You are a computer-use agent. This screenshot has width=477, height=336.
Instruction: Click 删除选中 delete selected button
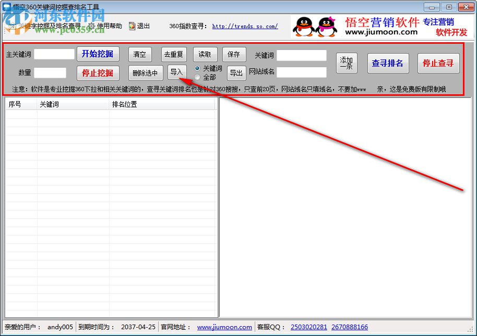pyautogui.click(x=146, y=73)
